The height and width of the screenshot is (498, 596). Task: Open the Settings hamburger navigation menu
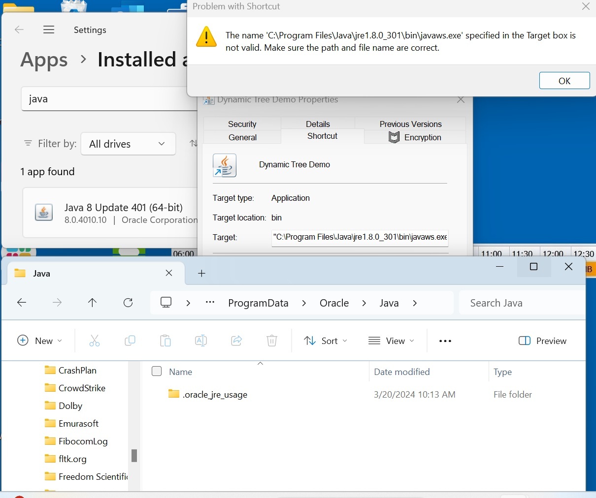click(x=49, y=30)
